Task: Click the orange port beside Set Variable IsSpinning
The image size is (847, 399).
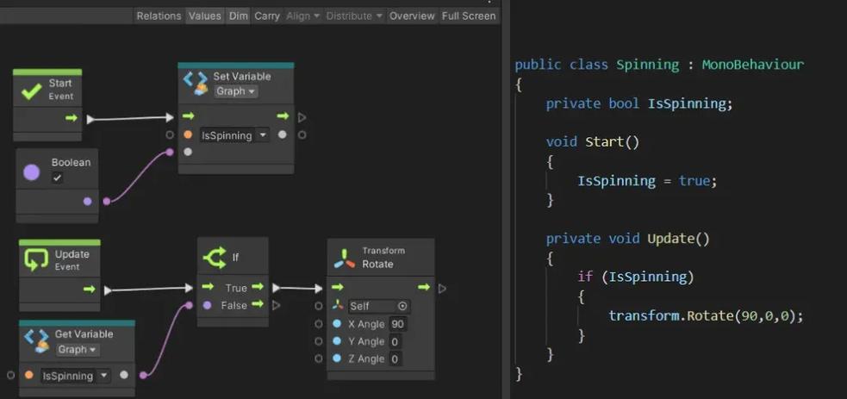Action: tap(188, 134)
